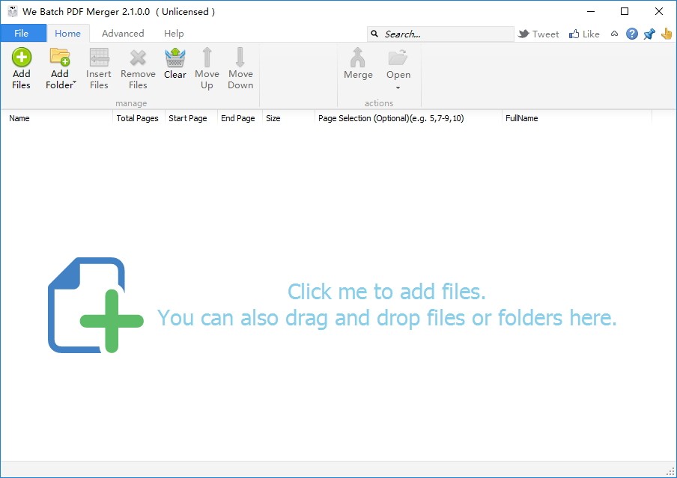Expand the Open dropdown arrow
Viewport: 677px width, 478px height.
(x=398, y=88)
